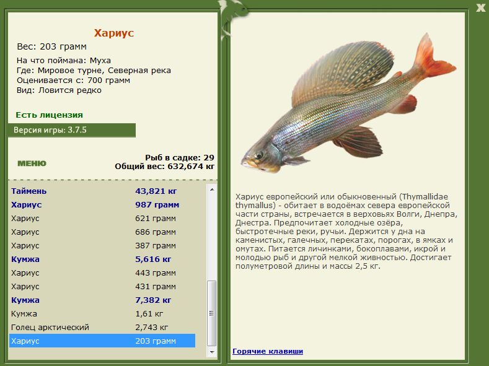489x366 pixels.
Task: Select Кумжа 5,616 кг entry
Action: [x=102, y=259]
